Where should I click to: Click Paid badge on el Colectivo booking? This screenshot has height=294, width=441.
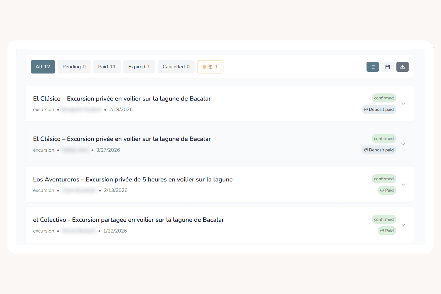pos(387,231)
